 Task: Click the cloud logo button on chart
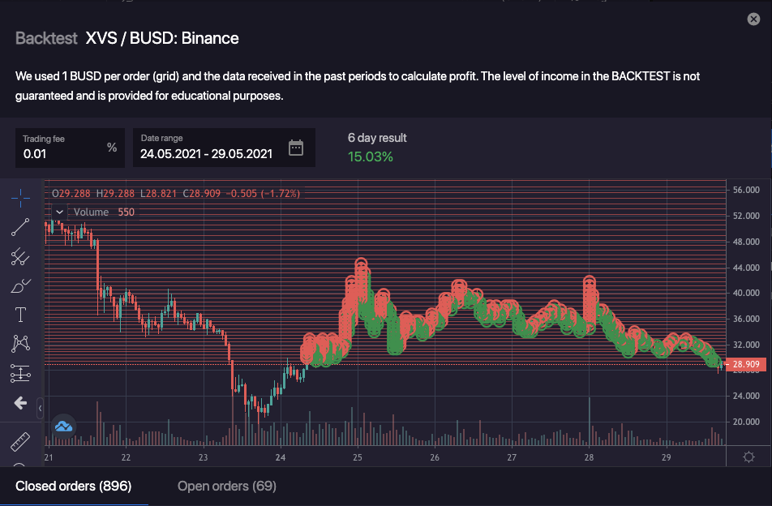tap(63, 425)
